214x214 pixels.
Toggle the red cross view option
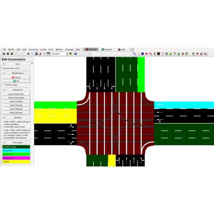[x=197, y=53]
